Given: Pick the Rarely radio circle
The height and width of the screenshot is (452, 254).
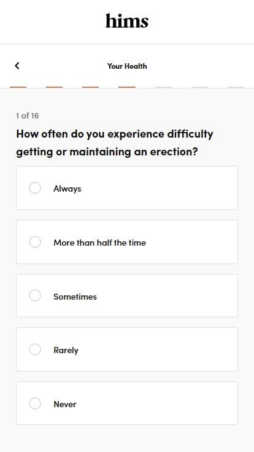Looking at the screenshot, I should click(x=35, y=349).
